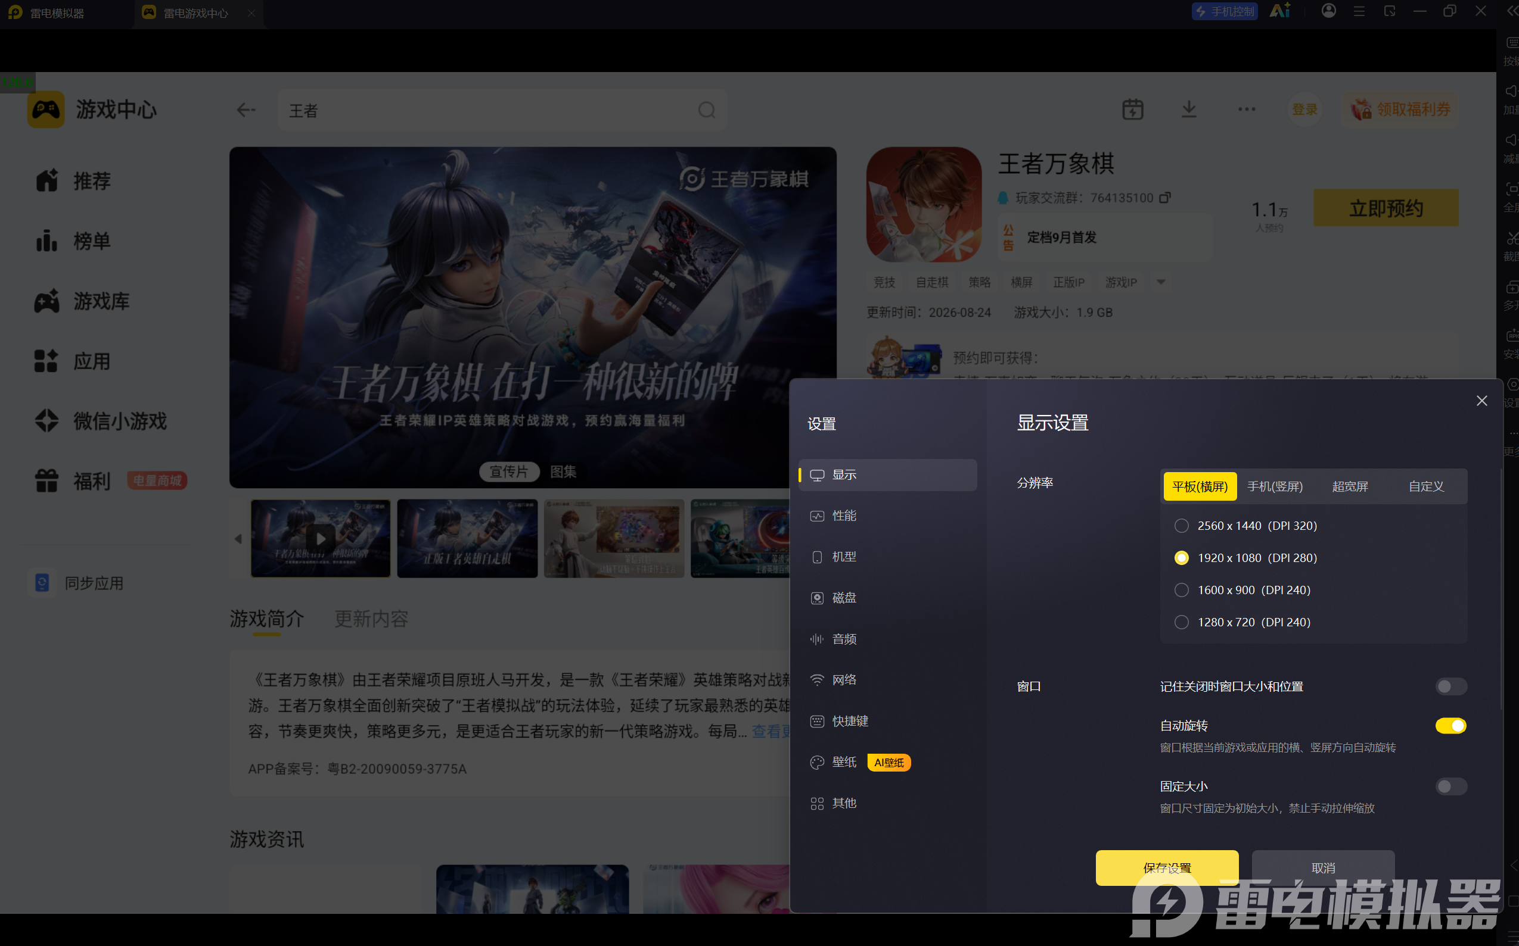
Task: Switch to the 更新内容 tab
Action: click(x=371, y=619)
